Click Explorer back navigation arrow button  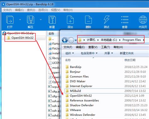(65, 40)
